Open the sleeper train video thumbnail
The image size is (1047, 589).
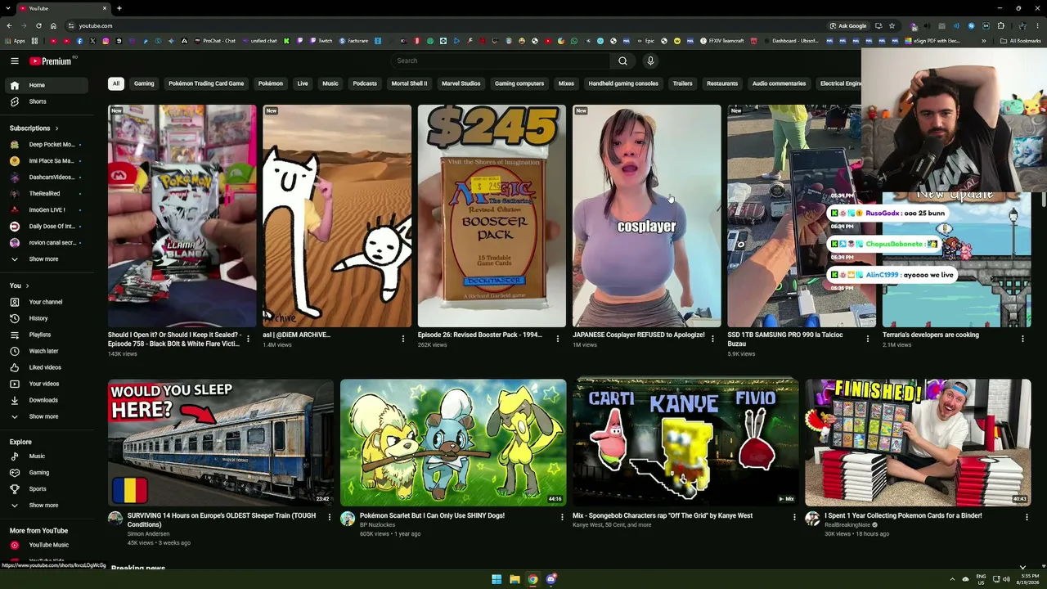tap(221, 442)
